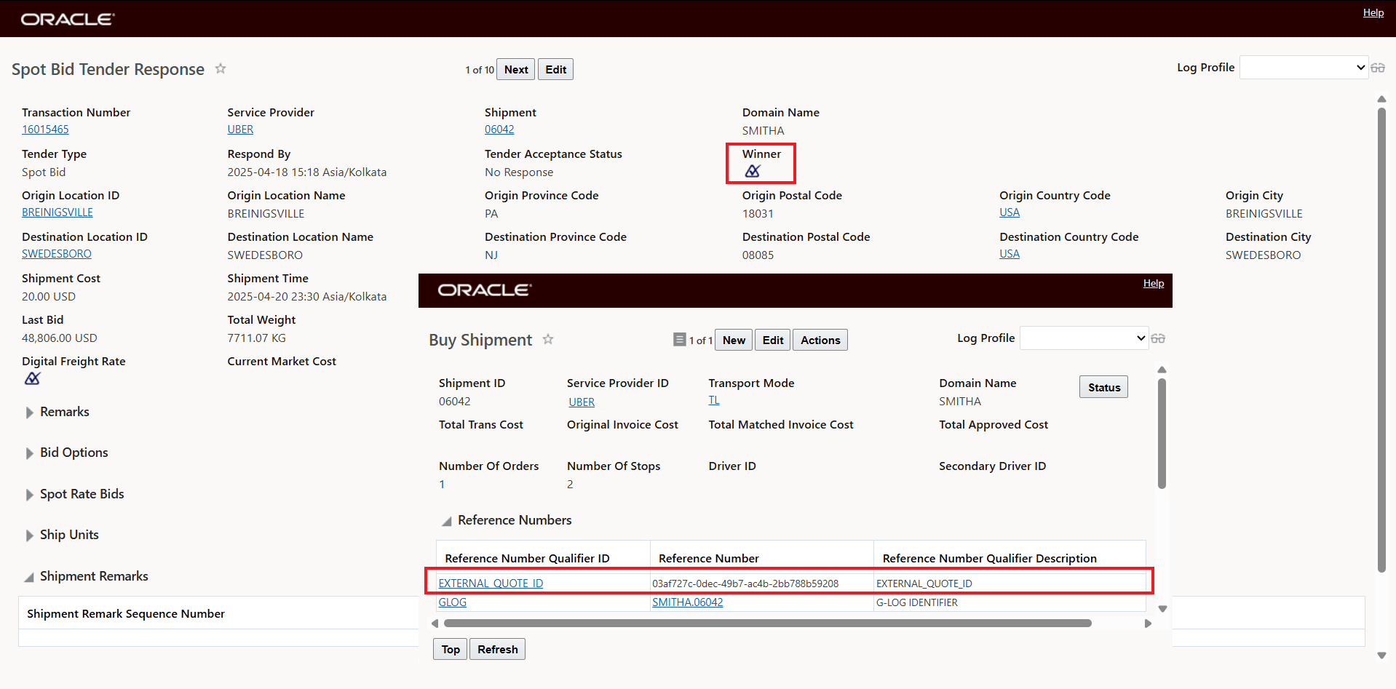This screenshot has height=689, width=1396.
Task: Open Destination Country Code USA link
Action: (x=1010, y=254)
